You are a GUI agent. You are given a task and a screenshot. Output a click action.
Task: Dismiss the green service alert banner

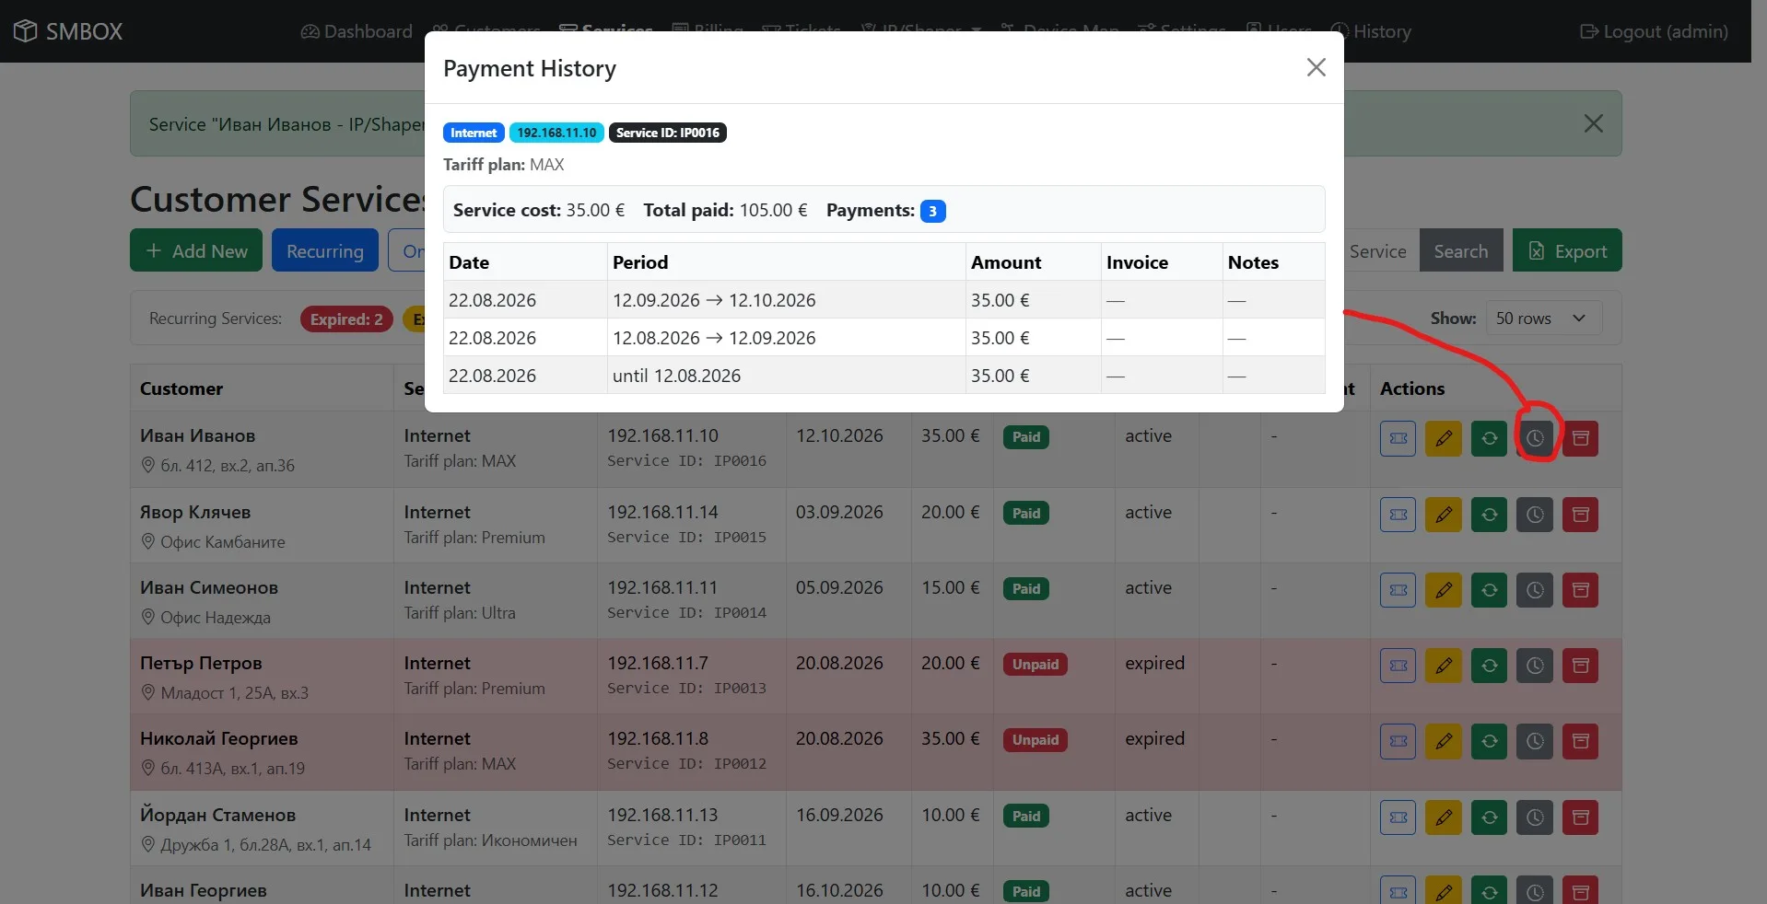pos(1593,123)
